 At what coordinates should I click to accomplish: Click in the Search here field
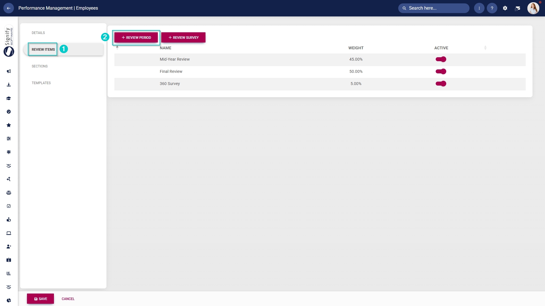tap(434, 8)
